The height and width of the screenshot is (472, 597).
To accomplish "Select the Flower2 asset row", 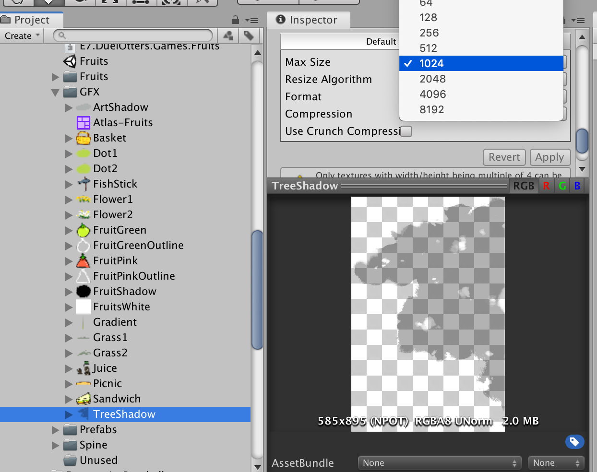I will [125, 215].
